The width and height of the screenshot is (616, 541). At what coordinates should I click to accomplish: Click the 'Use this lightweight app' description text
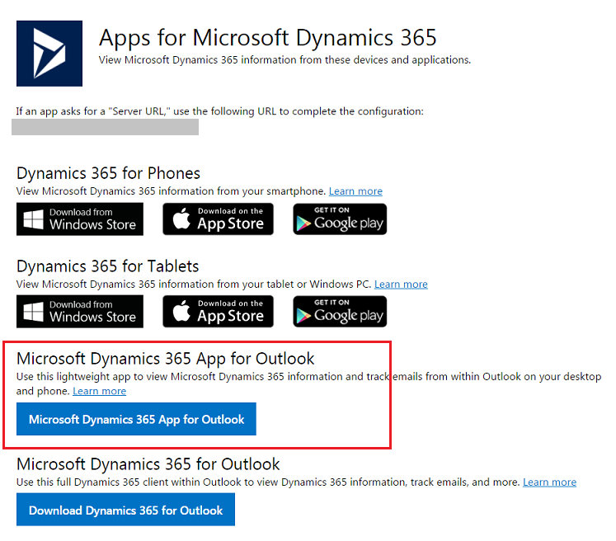308,383
